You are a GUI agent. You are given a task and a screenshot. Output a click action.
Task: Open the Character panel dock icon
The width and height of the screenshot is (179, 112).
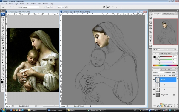(x=150, y=38)
